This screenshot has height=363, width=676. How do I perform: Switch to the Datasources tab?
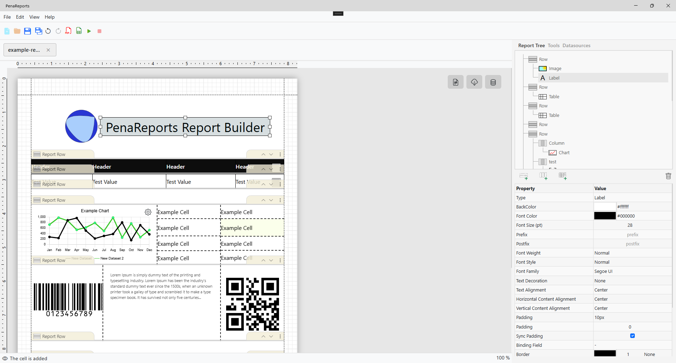pos(576,45)
